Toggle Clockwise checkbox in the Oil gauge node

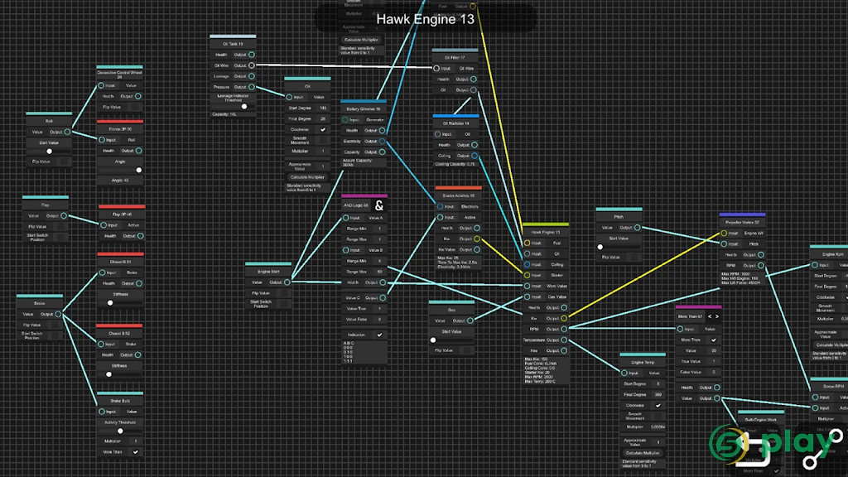(323, 130)
